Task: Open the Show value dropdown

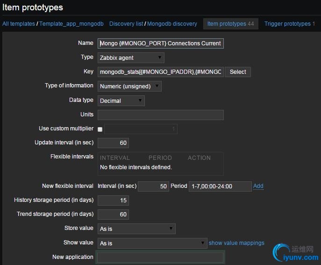Action: point(152,244)
